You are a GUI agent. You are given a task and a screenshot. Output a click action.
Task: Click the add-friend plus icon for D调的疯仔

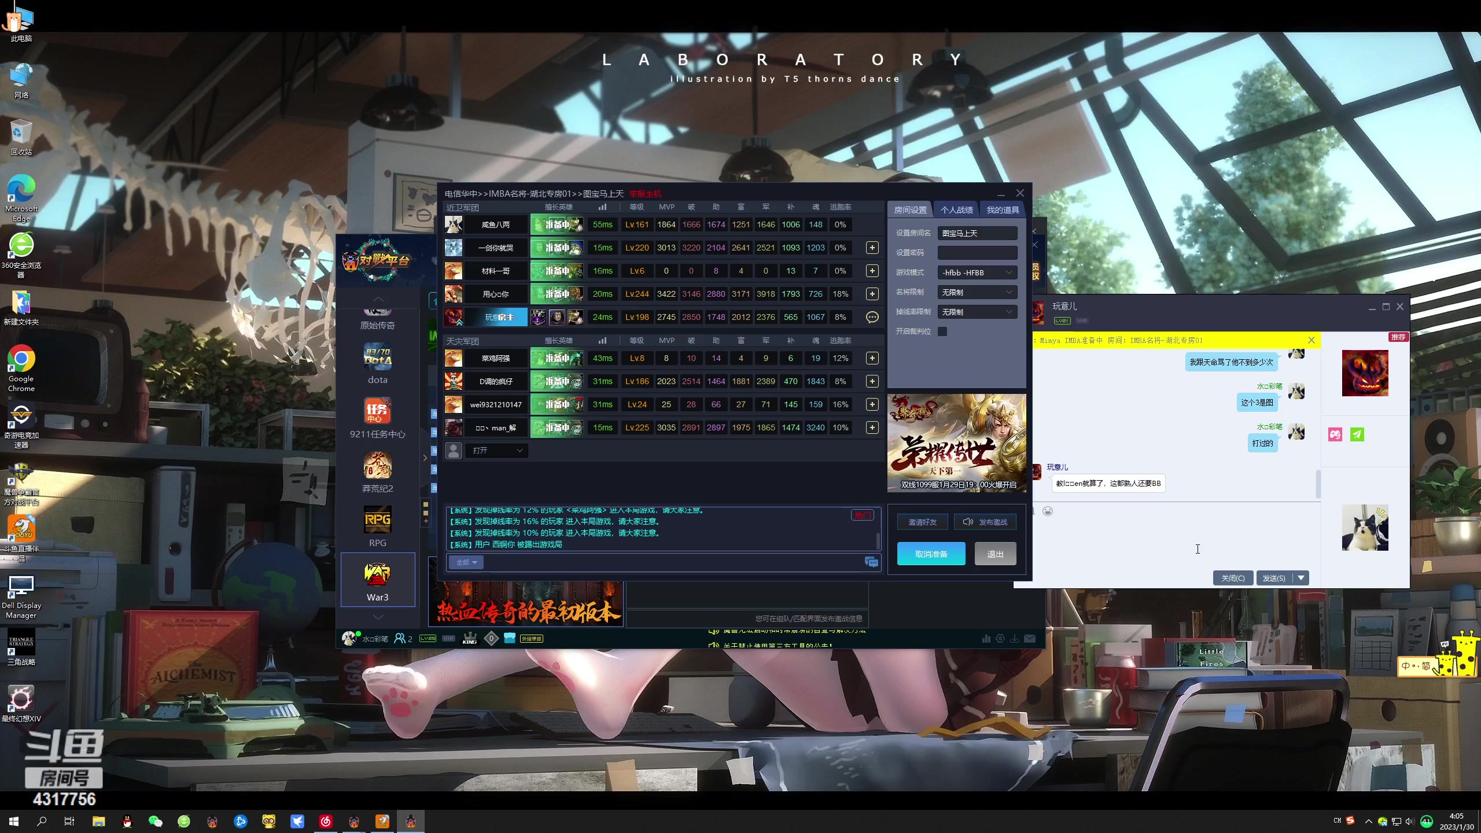tap(872, 381)
